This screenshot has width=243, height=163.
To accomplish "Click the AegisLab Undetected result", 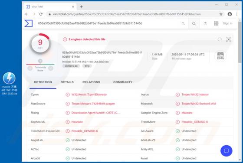I will tap(79, 140).
